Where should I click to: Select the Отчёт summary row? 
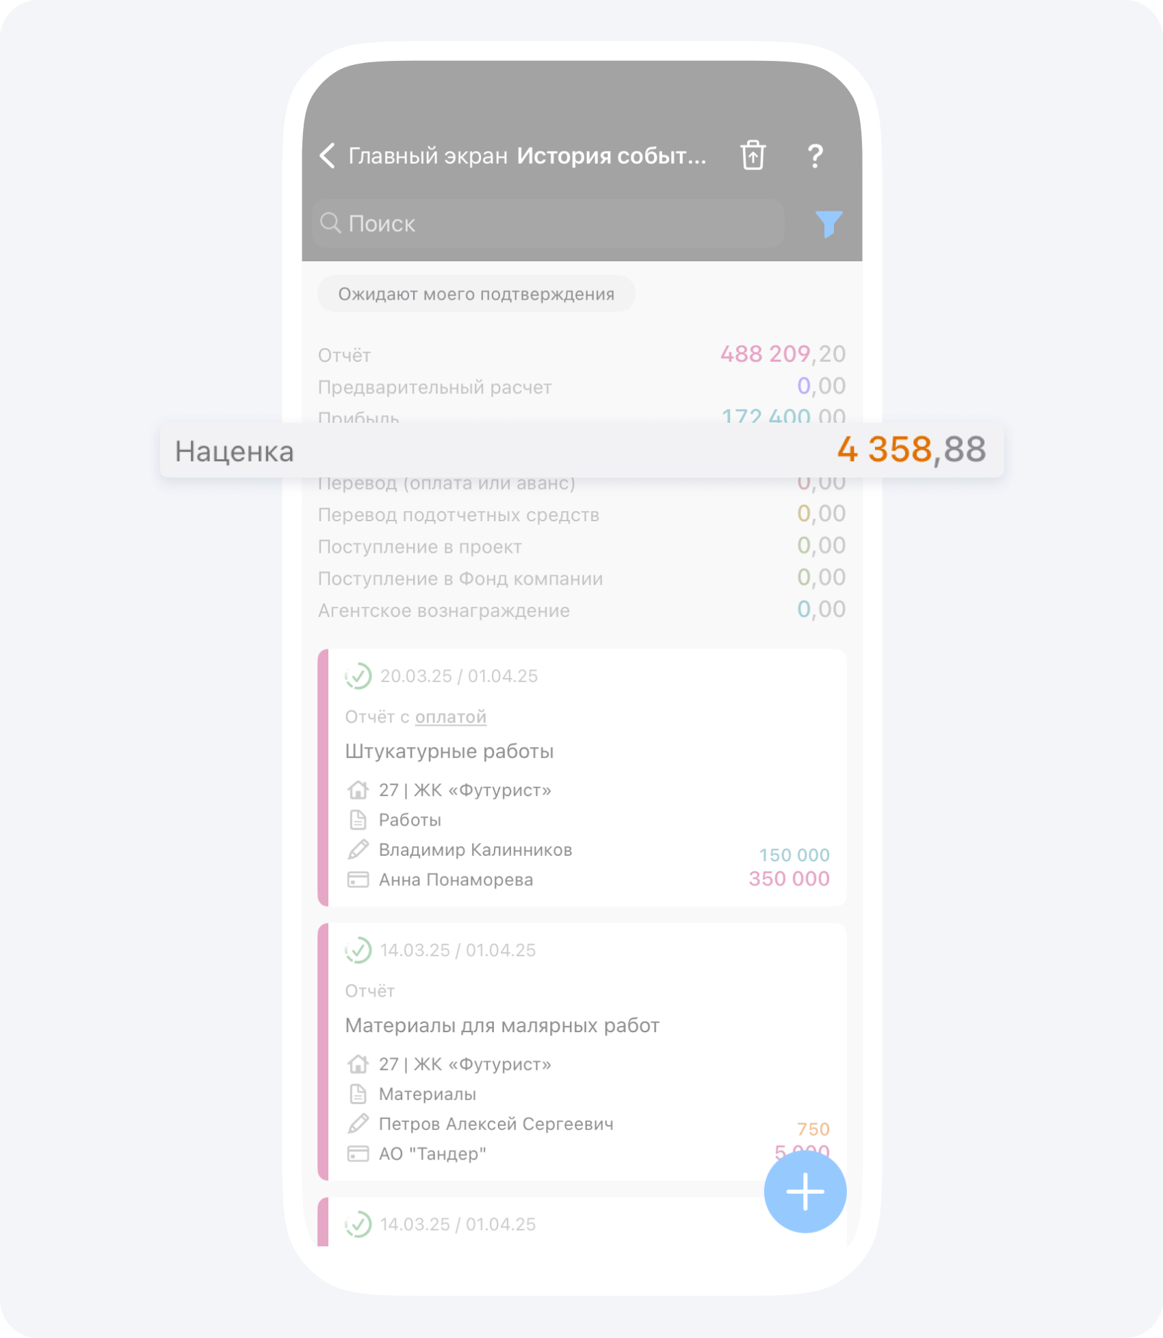[x=581, y=354]
